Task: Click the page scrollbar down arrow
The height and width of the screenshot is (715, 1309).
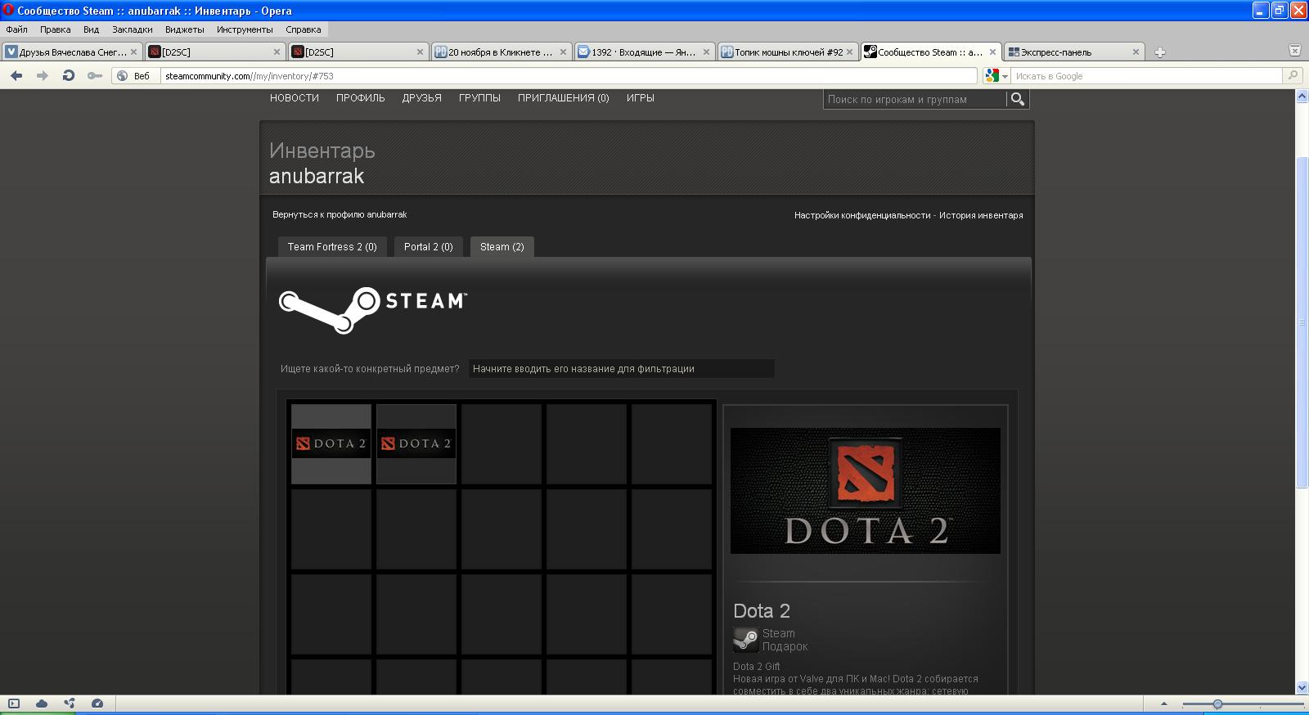Action: pyautogui.click(x=1302, y=688)
